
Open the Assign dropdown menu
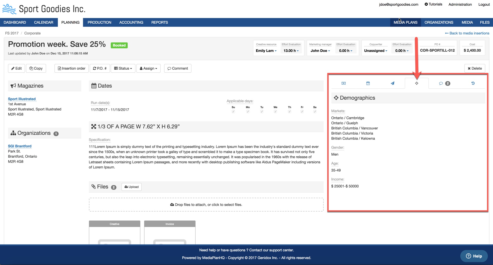tap(148, 68)
